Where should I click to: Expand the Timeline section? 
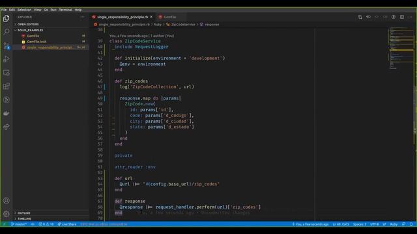point(24,218)
